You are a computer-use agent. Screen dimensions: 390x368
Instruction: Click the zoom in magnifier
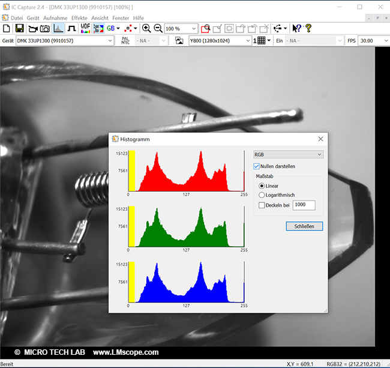click(x=146, y=28)
